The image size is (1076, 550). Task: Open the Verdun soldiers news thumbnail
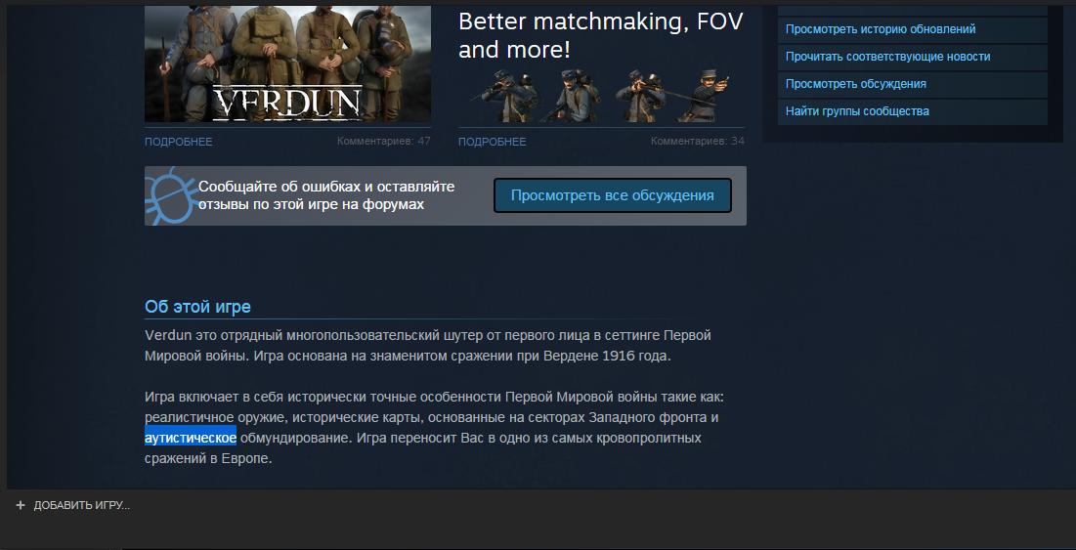tap(287, 64)
